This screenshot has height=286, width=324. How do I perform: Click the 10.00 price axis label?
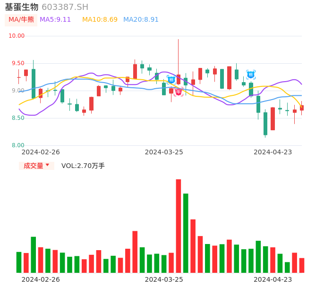[17, 36]
